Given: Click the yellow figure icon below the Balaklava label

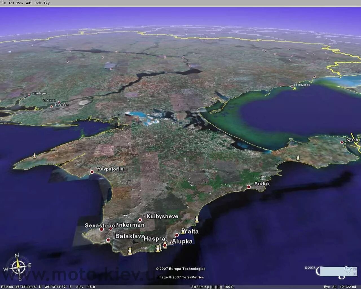Looking at the screenshot, I should [x=130, y=251].
